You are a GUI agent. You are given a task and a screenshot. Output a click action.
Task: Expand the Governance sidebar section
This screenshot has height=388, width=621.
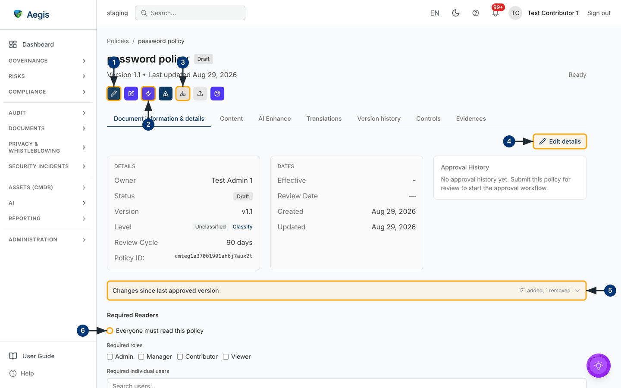(48, 61)
